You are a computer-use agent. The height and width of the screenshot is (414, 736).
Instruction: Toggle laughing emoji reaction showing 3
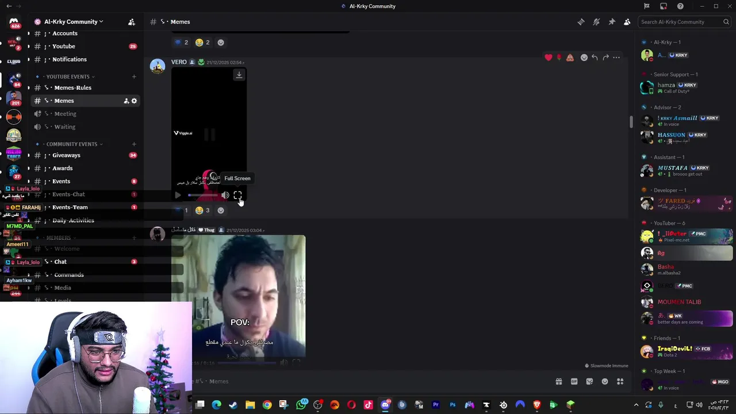(x=202, y=210)
